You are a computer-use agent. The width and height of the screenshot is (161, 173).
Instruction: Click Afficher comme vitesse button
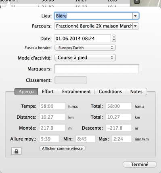[62, 148]
